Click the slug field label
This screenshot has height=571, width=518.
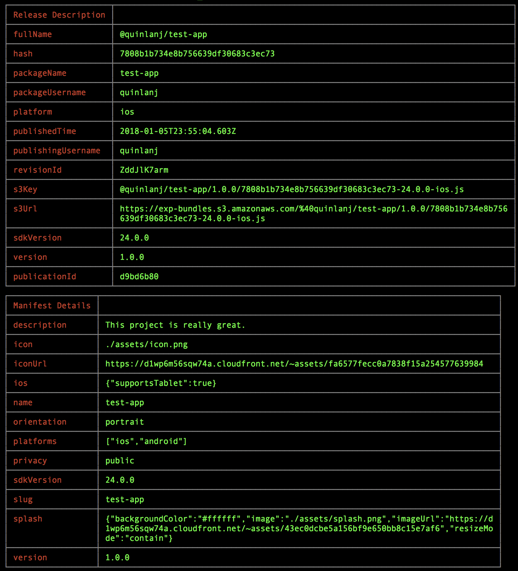[23, 499]
